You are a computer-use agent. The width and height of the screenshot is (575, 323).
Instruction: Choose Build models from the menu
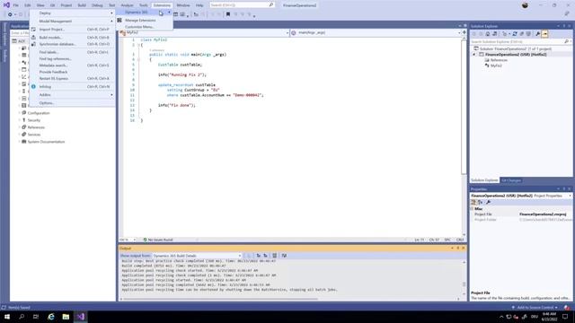(x=73, y=38)
